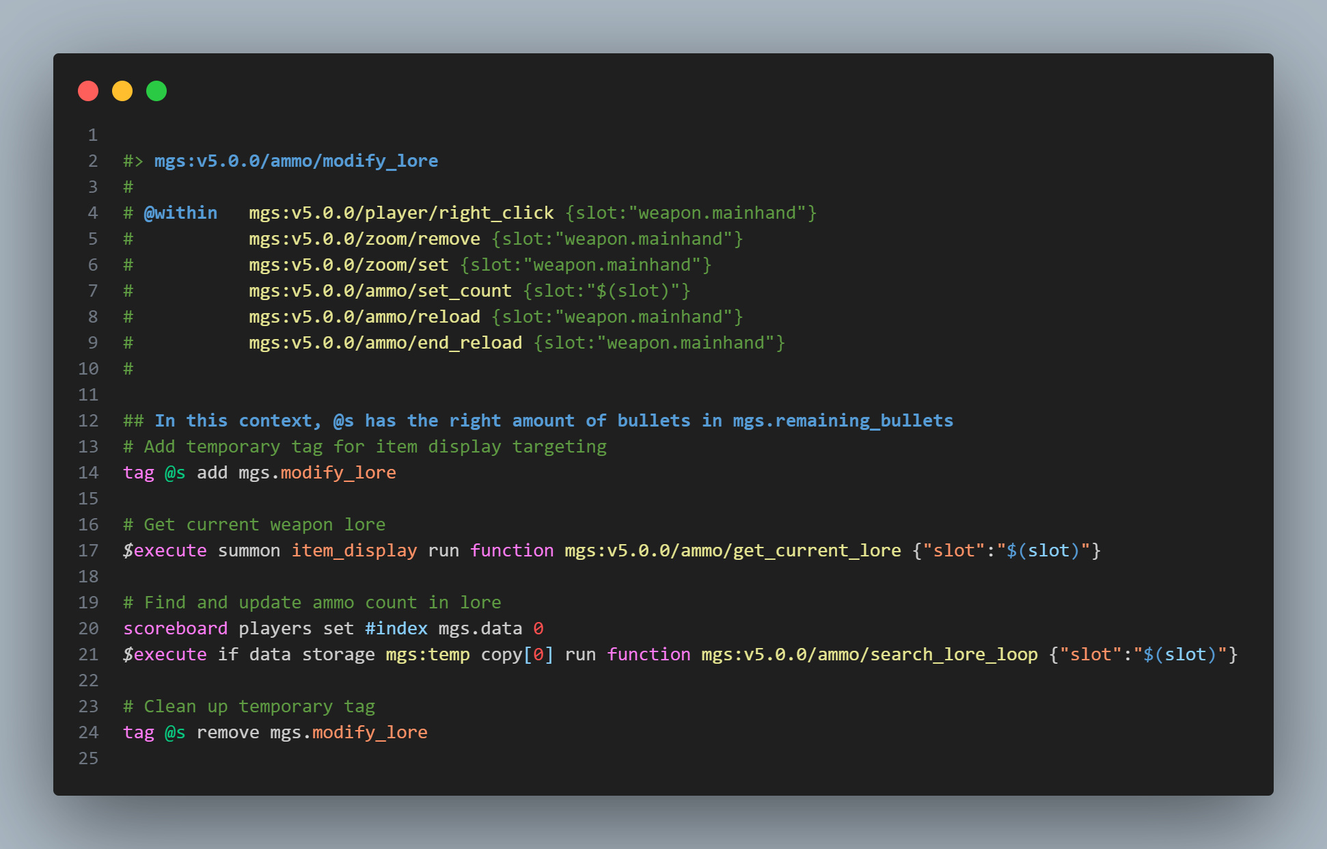Image resolution: width=1327 pixels, height=849 pixels.
Task: Click the item_display entity name
Action: click(354, 550)
